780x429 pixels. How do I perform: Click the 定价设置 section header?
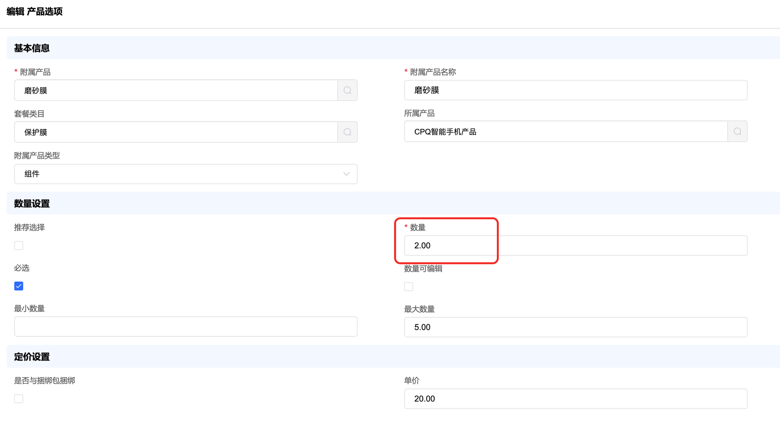pos(32,357)
